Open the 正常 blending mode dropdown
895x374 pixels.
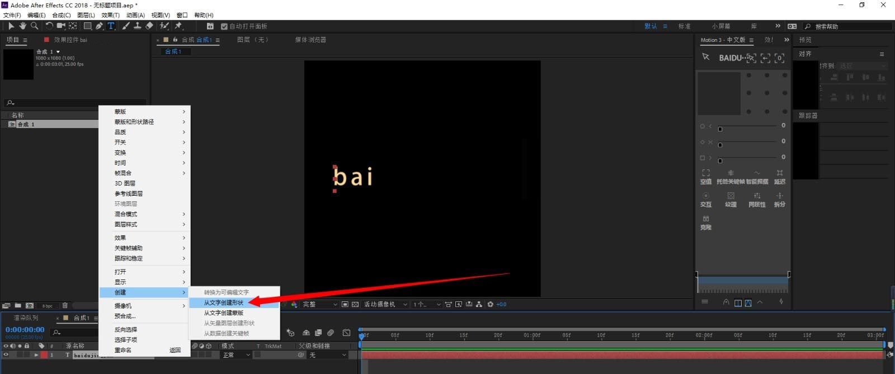tap(237, 355)
